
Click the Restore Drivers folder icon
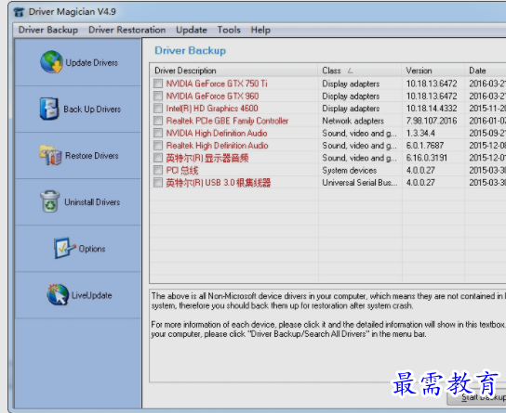(x=50, y=155)
